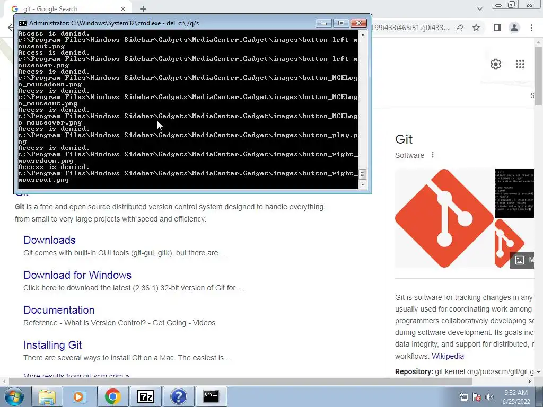Click the page vertical scrollbar thumb
This screenshot has width=543, height=407.
(538, 75)
